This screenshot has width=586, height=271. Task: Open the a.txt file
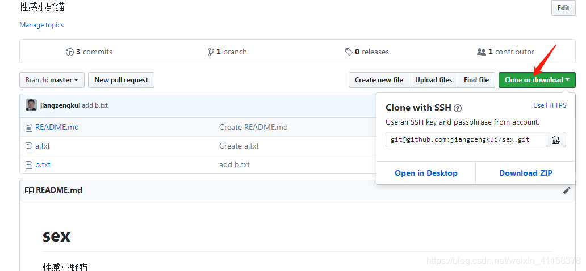pos(43,146)
